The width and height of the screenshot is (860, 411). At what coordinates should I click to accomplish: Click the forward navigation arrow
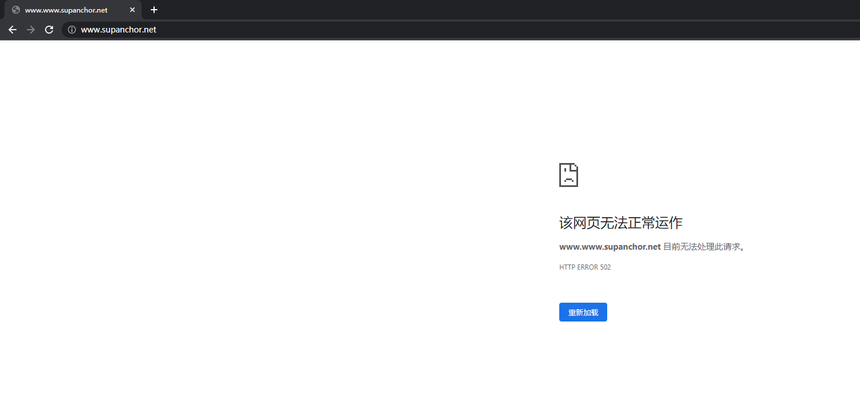(x=31, y=30)
